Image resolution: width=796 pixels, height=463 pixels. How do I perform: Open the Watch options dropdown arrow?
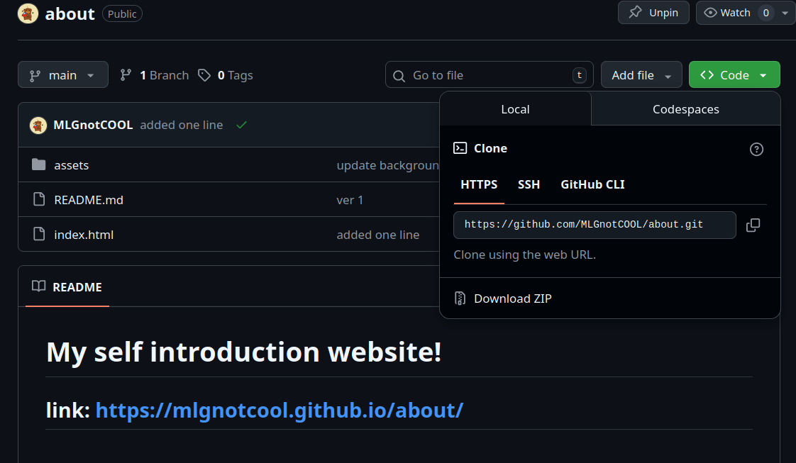785,13
